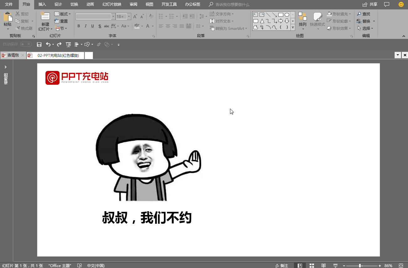The width and height of the screenshot is (408, 268).
Task: Apply Italic formatting
Action: [x=86, y=26]
